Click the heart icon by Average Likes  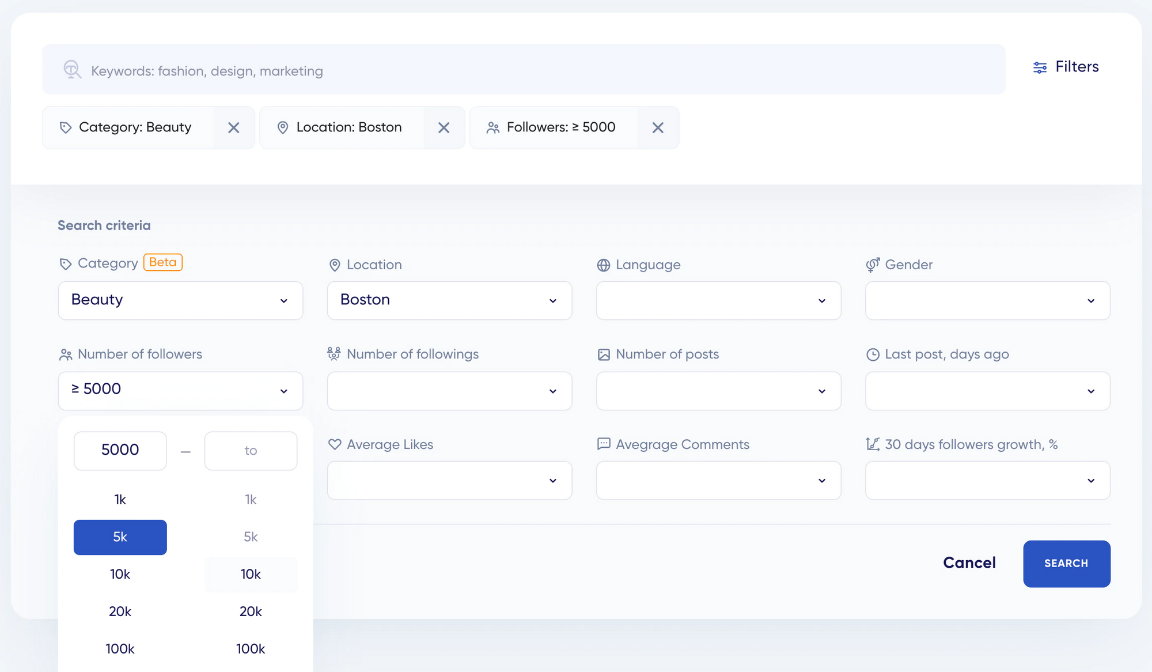pos(334,444)
